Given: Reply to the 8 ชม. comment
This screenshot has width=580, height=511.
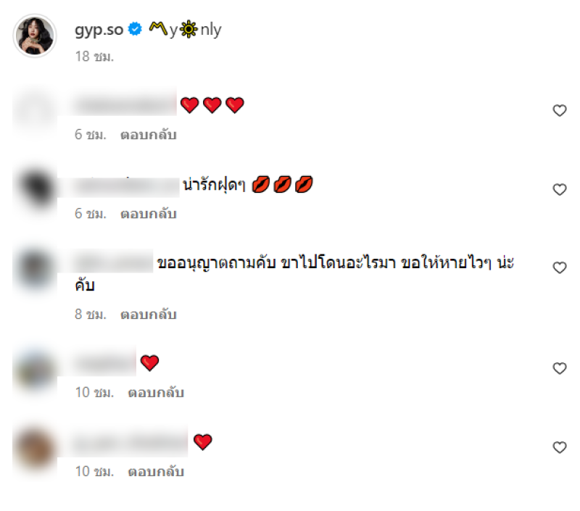Looking at the screenshot, I should click(x=149, y=315).
